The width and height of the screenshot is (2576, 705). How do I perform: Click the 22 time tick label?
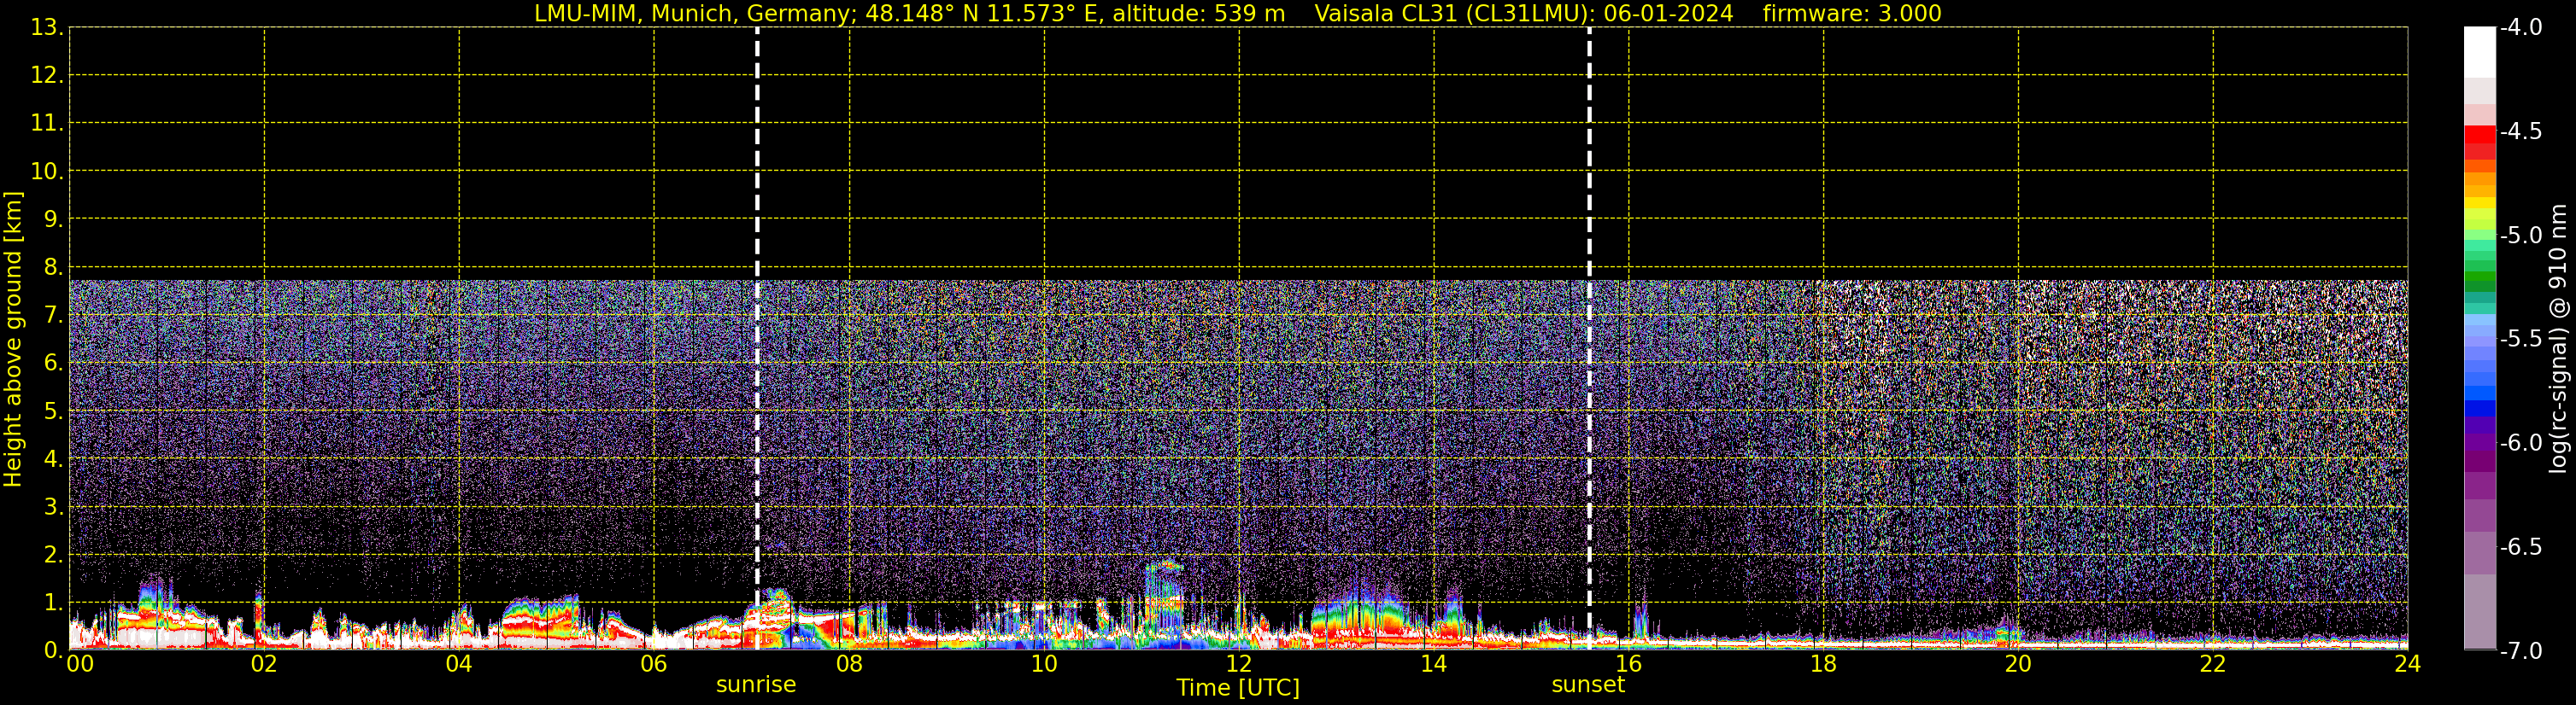[x=2213, y=664]
